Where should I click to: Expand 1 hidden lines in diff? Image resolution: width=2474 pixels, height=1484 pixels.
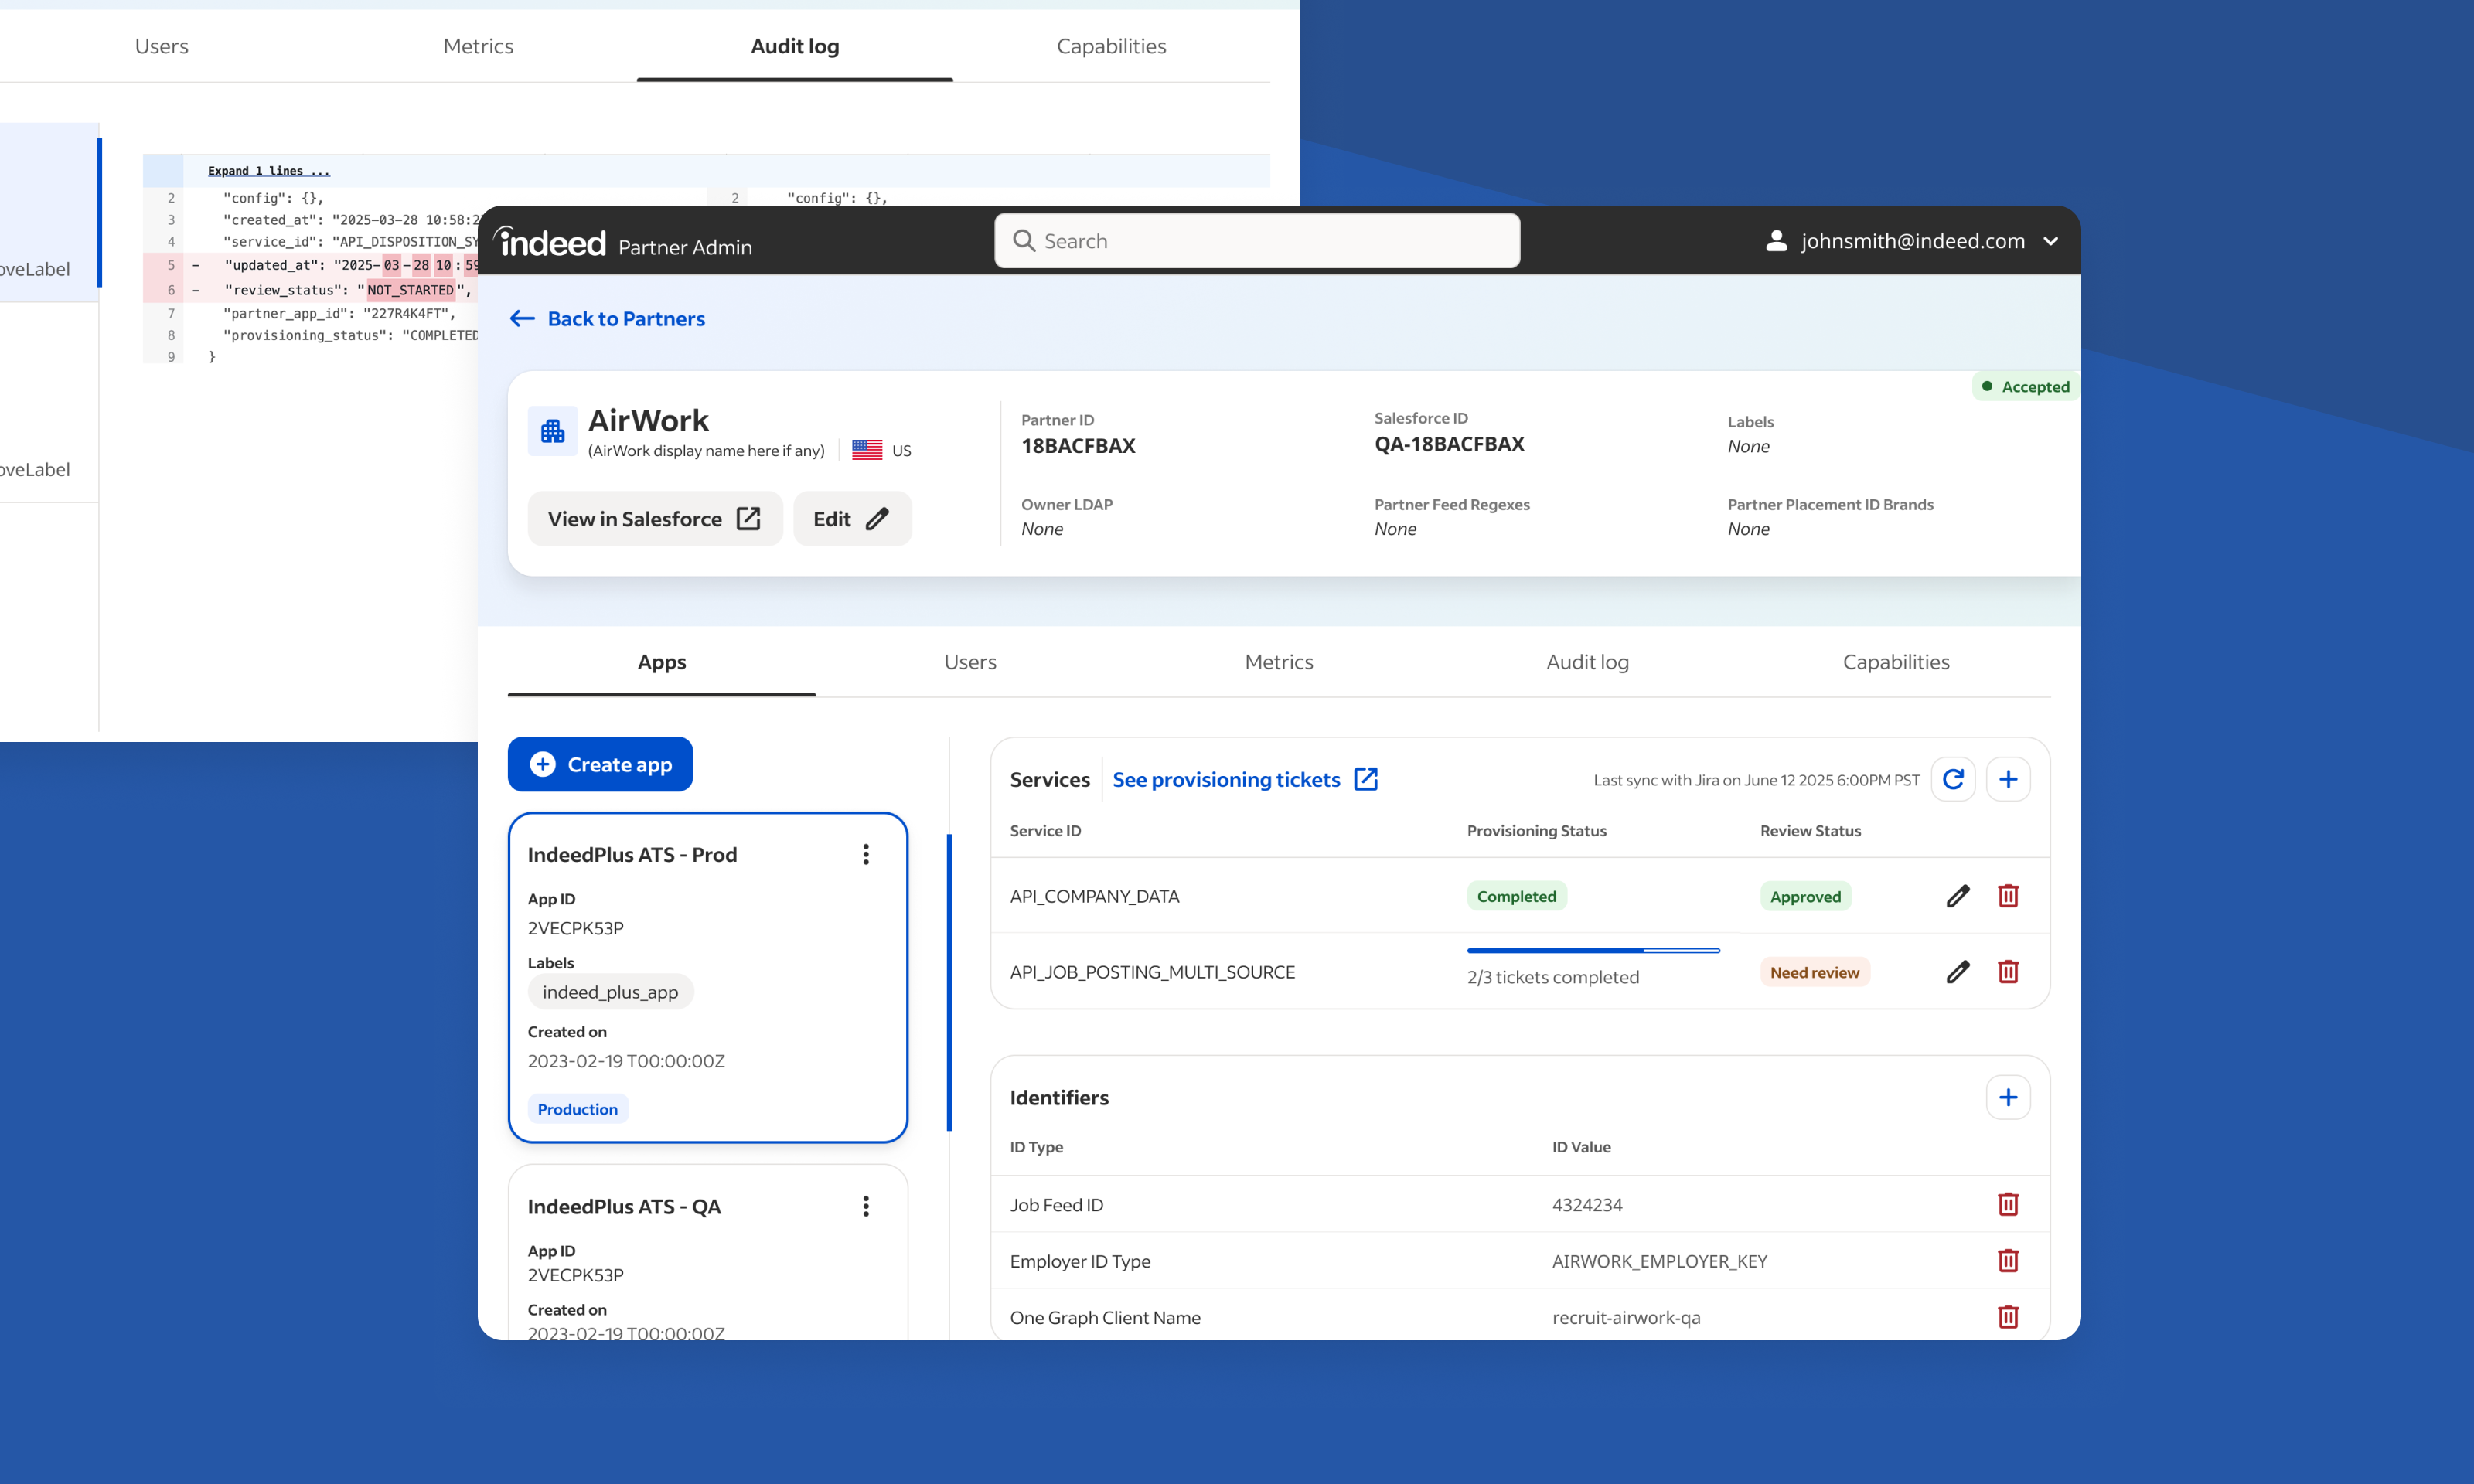(268, 171)
